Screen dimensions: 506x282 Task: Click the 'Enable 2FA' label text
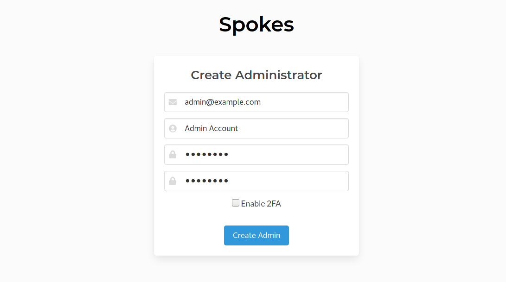click(261, 204)
